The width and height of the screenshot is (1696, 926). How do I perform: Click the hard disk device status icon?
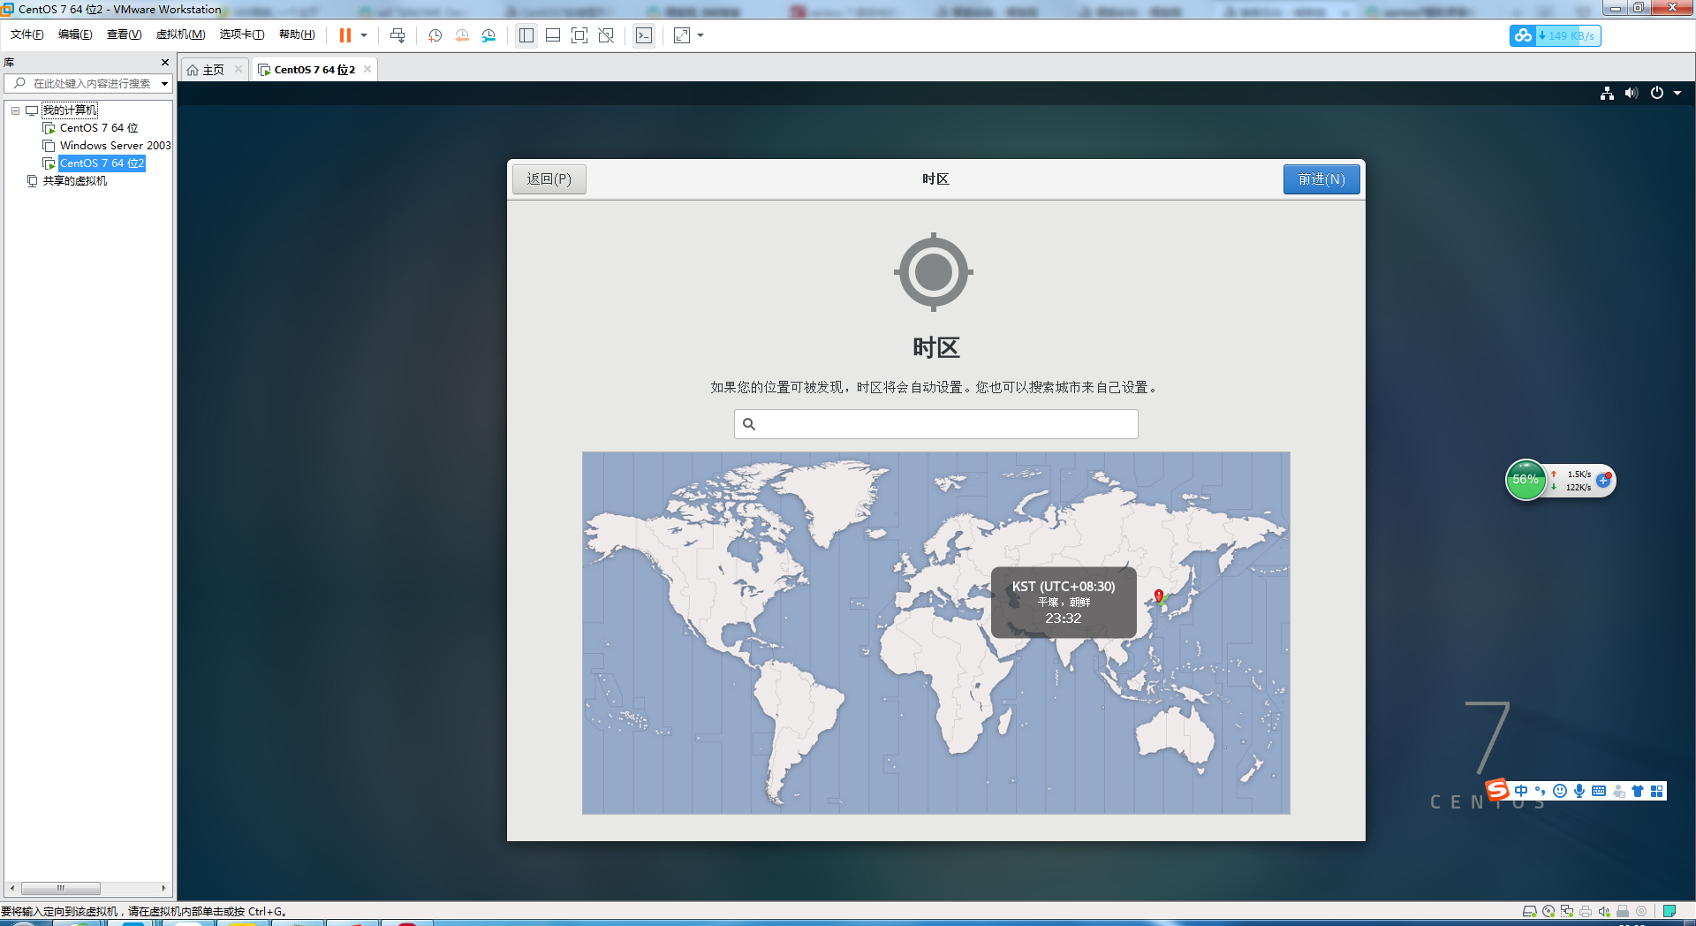click(x=1530, y=911)
